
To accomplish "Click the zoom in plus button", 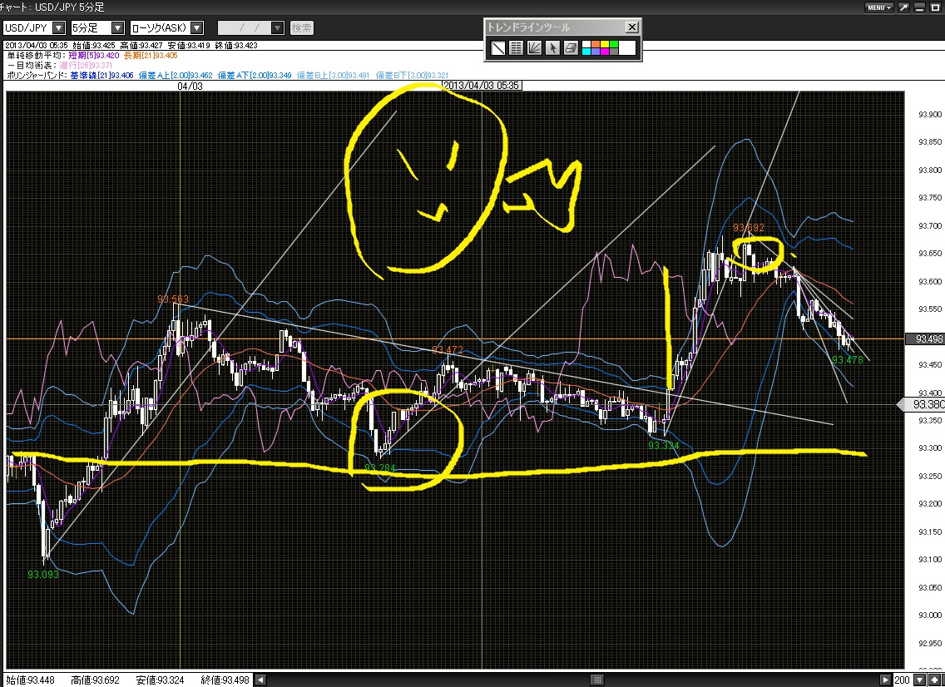I will [x=936, y=680].
